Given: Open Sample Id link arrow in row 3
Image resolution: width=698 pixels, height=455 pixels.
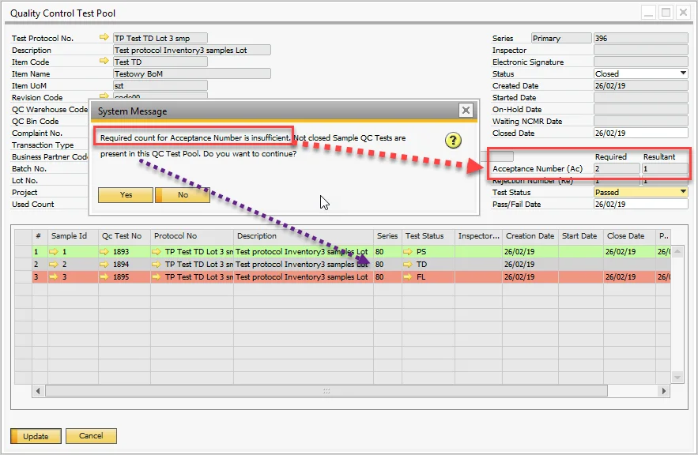Looking at the screenshot, I should (54, 276).
